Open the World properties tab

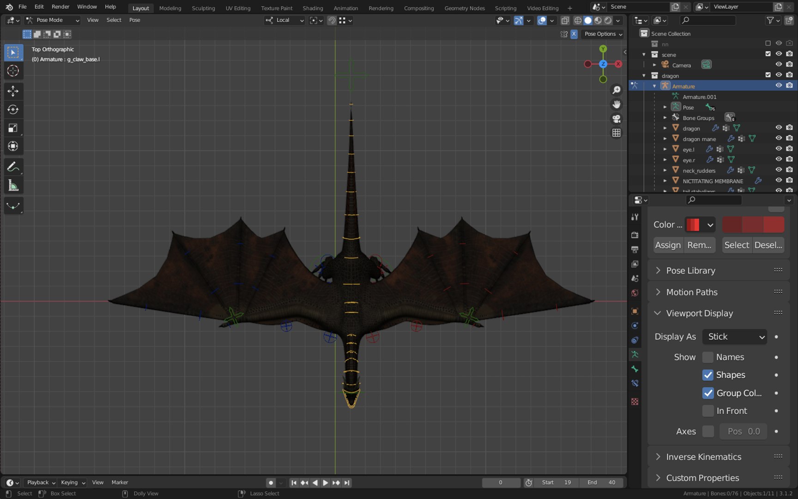[635, 293]
